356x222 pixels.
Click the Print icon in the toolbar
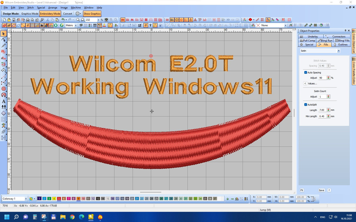pos(28,20)
